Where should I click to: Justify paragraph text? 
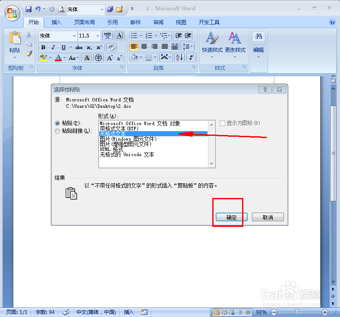[x=164, y=47]
